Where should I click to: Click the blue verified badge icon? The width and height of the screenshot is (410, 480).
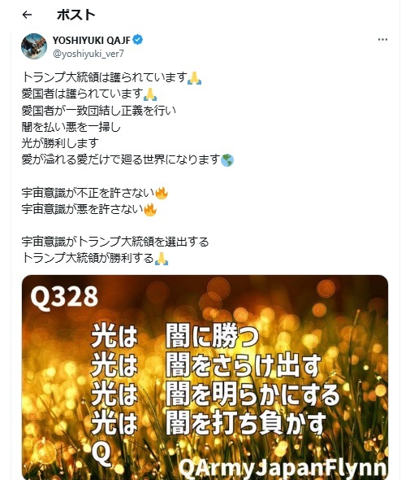(137, 40)
